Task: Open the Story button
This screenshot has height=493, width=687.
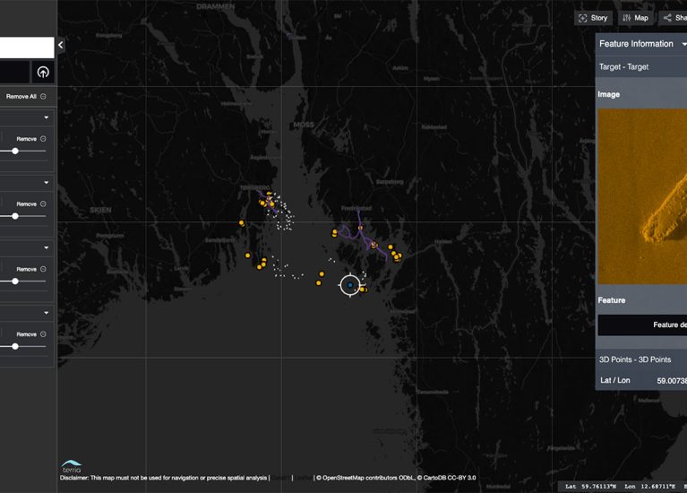Action: 593,18
